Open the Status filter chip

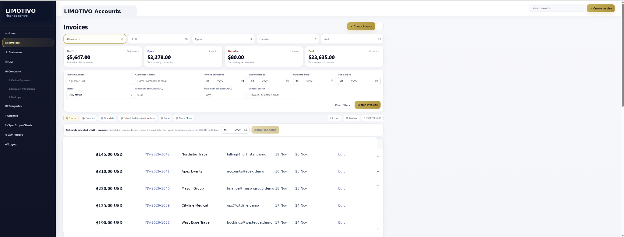[71, 118]
